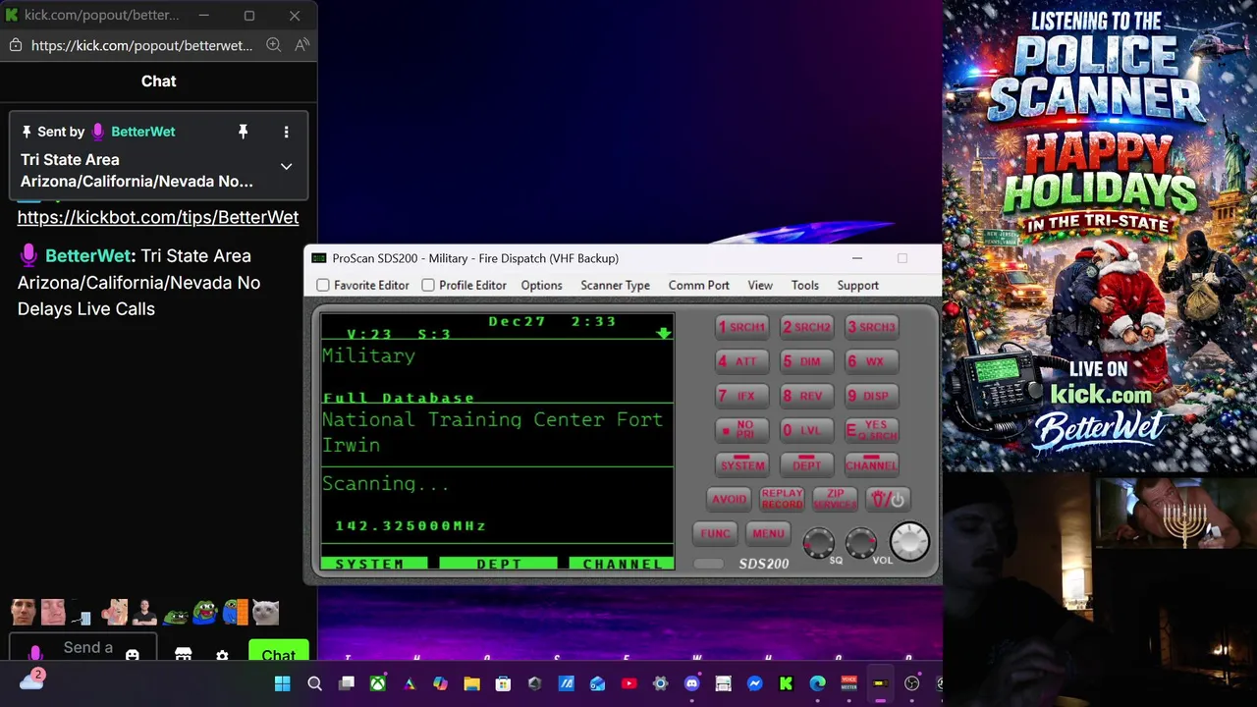Open the Comm Port menu
This screenshot has height=707, width=1257.
tap(698, 285)
